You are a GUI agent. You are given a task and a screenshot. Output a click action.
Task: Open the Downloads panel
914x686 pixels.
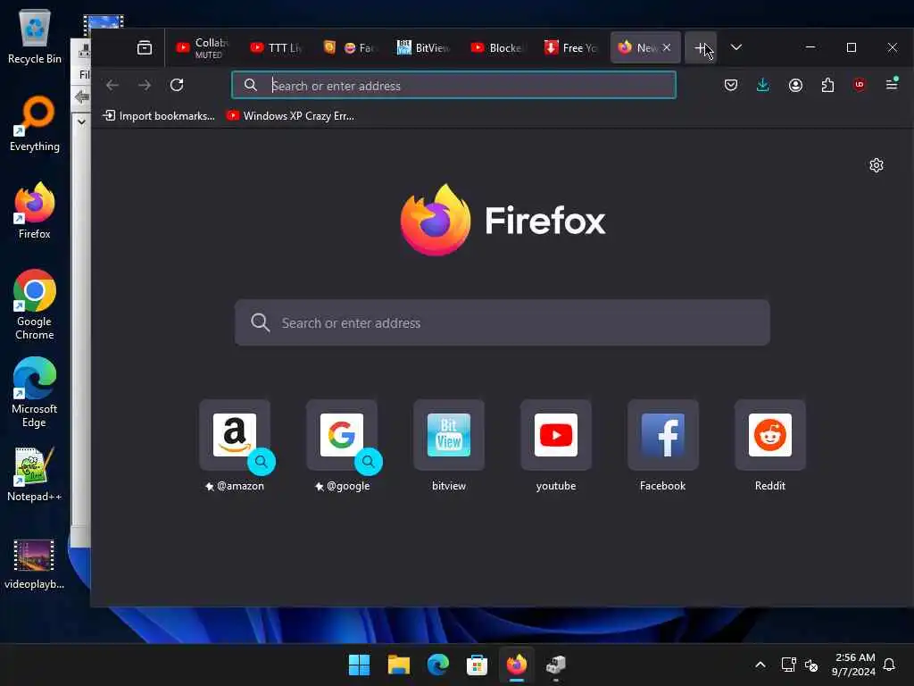(762, 85)
